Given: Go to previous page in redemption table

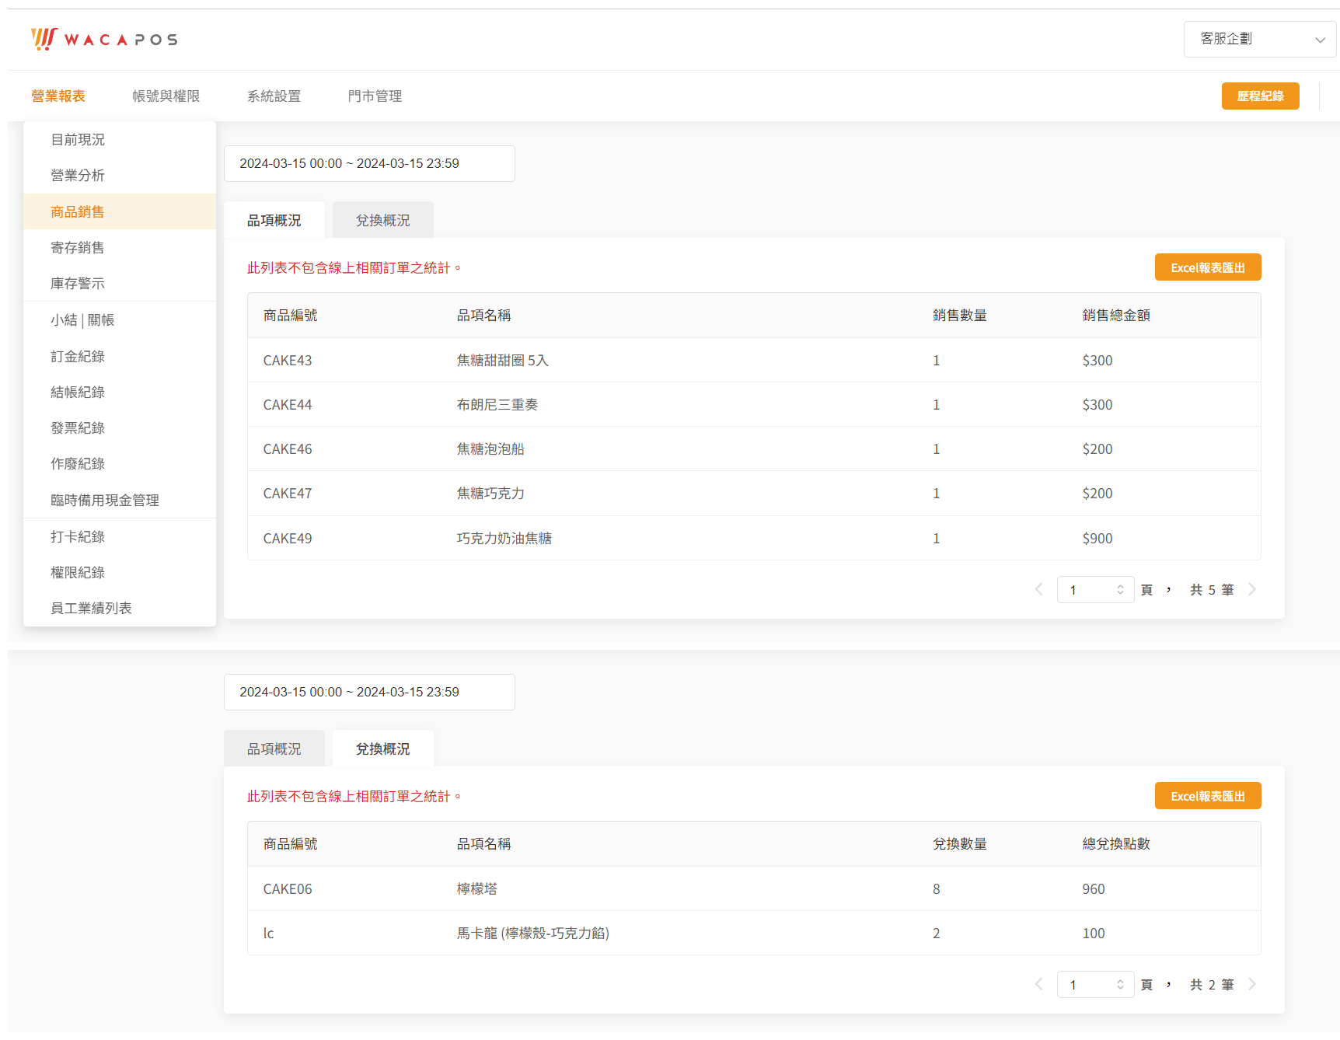Looking at the screenshot, I should click(1039, 985).
